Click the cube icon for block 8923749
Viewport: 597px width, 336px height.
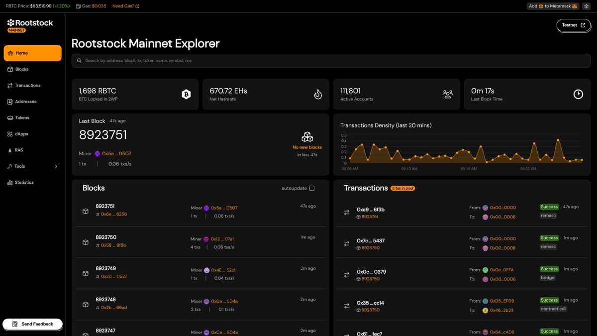[x=86, y=273]
